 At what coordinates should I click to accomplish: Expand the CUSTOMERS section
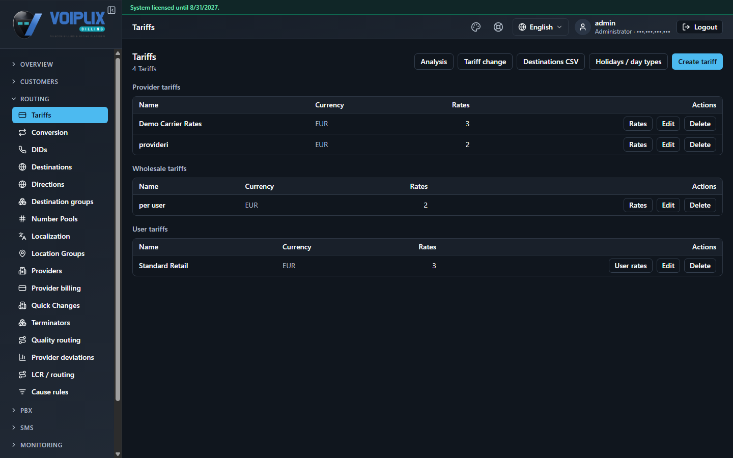60,81
